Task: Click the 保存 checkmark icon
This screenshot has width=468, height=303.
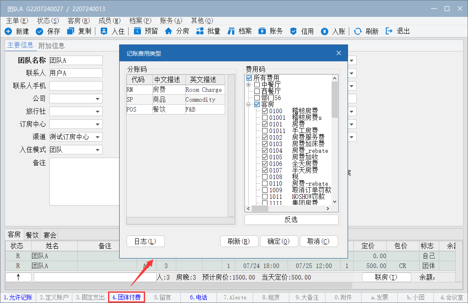Action: pos(39,31)
